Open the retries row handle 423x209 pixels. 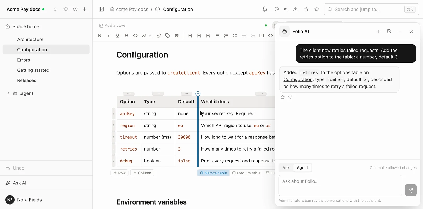pyautogui.click(x=113, y=149)
